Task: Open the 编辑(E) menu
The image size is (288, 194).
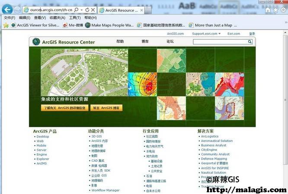Action: tap(25, 18)
